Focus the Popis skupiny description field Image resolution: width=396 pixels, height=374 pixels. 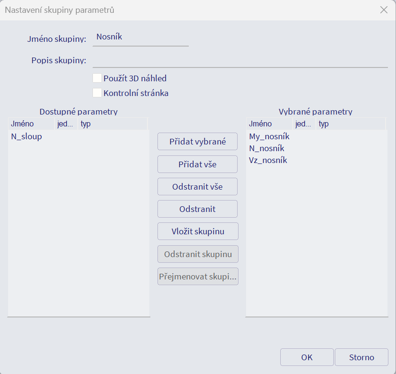[x=240, y=60]
